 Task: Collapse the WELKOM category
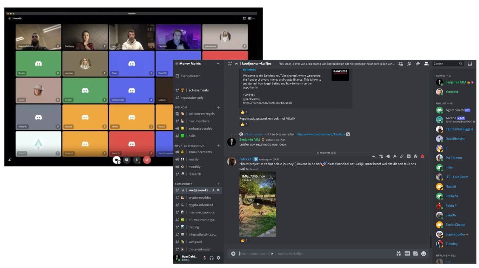(181, 108)
